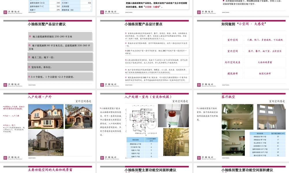Image resolution: width=289 pixels, height=173 pixels.
Task: Click the 室内空间 label box
Action: [x=232, y=51]
